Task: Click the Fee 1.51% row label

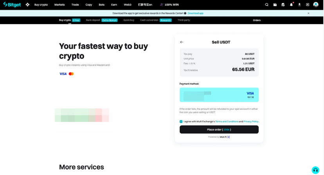Action: coord(189,64)
